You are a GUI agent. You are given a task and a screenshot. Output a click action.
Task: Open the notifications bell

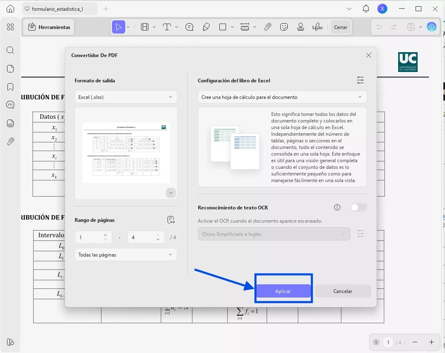pyautogui.click(x=366, y=9)
